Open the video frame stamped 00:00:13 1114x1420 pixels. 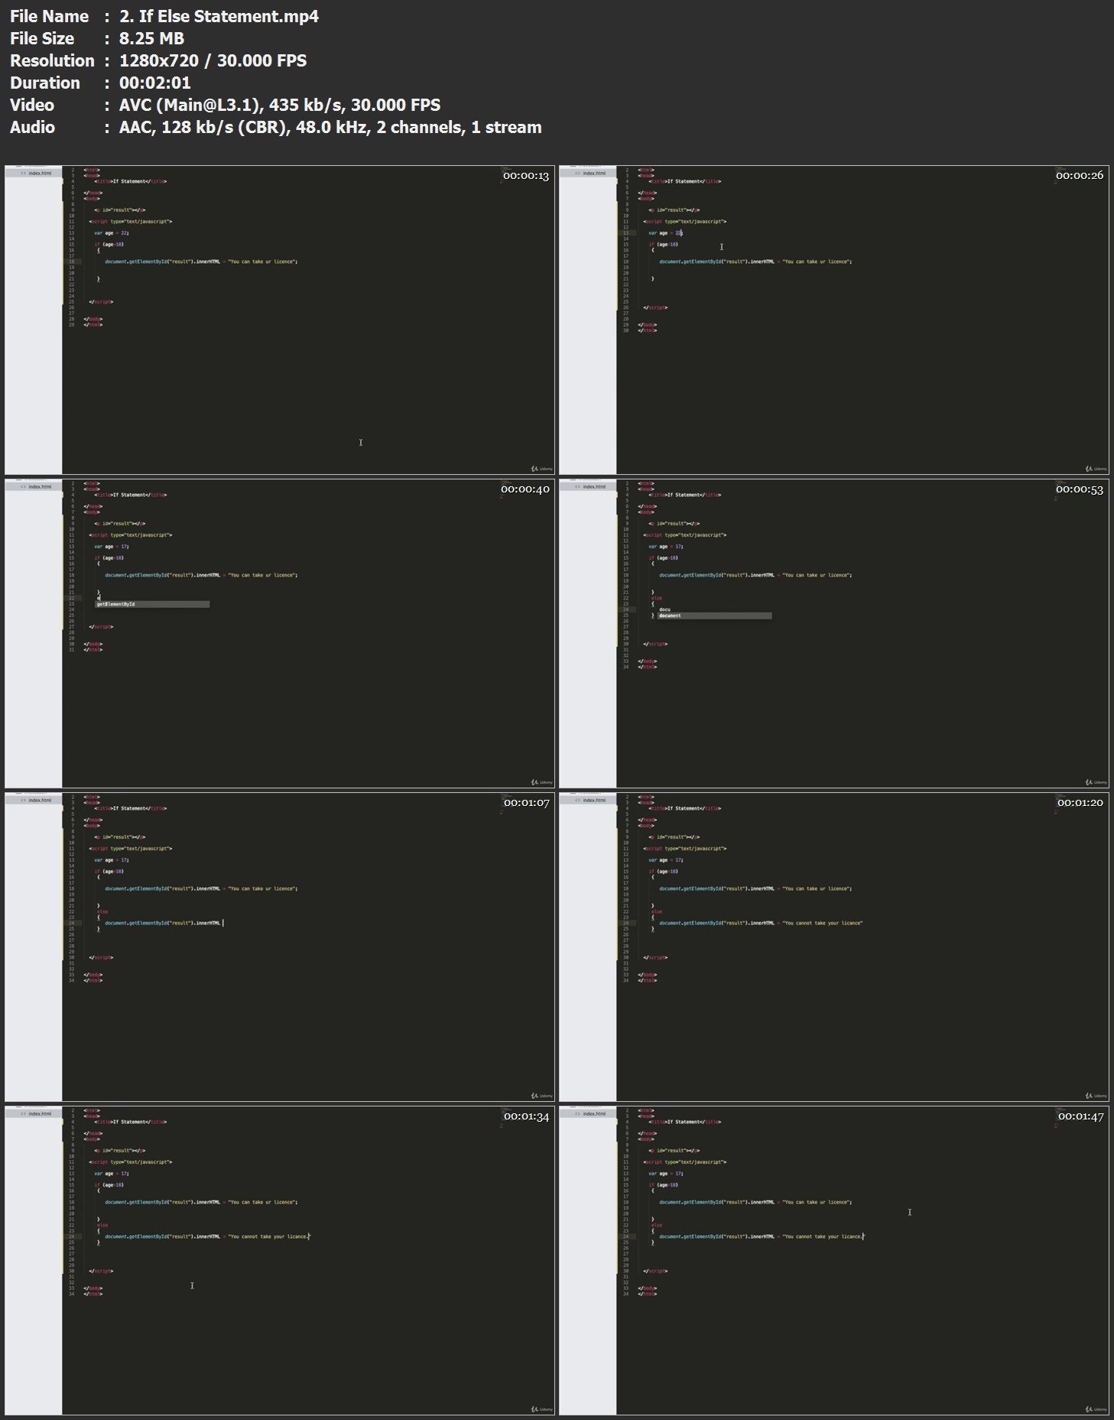[x=280, y=320]
